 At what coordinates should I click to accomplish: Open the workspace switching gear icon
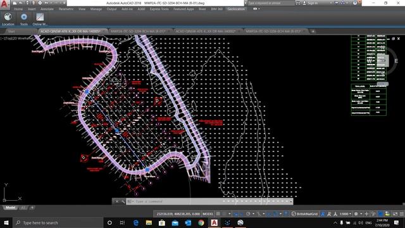[356, 214]
